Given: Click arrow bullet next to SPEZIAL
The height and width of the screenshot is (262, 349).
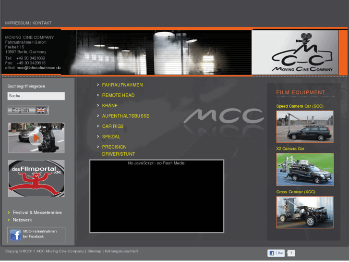Looking at the screenshot, I should (x=98, y=136).
